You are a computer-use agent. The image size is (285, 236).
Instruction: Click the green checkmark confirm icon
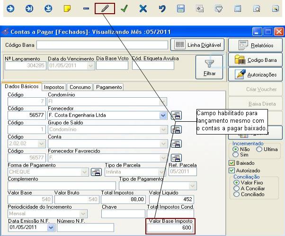[x=124, y=8]
